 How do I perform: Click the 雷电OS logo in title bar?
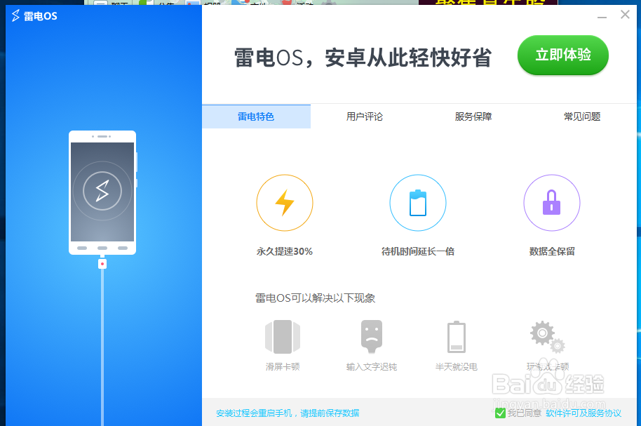tap(34, 16)
